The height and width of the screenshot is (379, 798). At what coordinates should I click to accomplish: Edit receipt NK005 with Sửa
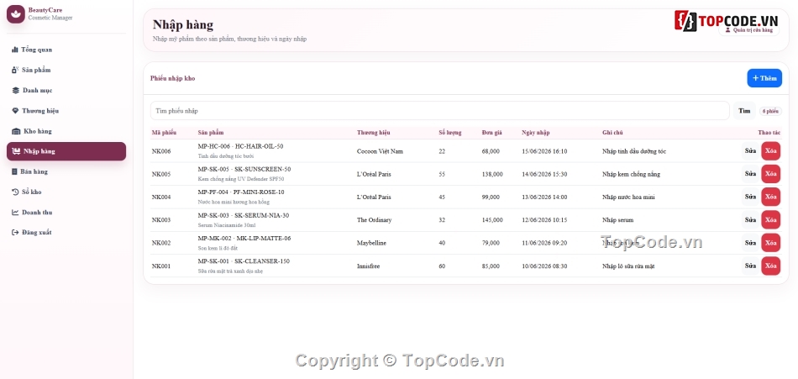(750, 174)
